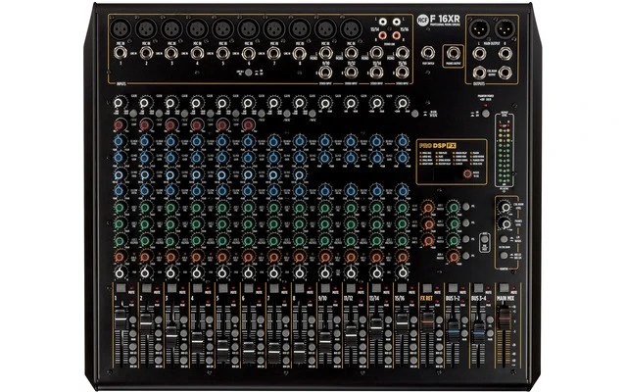Click the PRO DSP FX heading
This screenshot has height=392, width=627.
(438, 146)
